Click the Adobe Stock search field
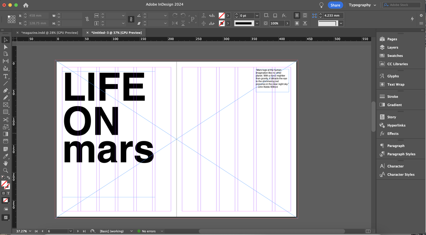 pyautogui.click(x=402, y=5)
